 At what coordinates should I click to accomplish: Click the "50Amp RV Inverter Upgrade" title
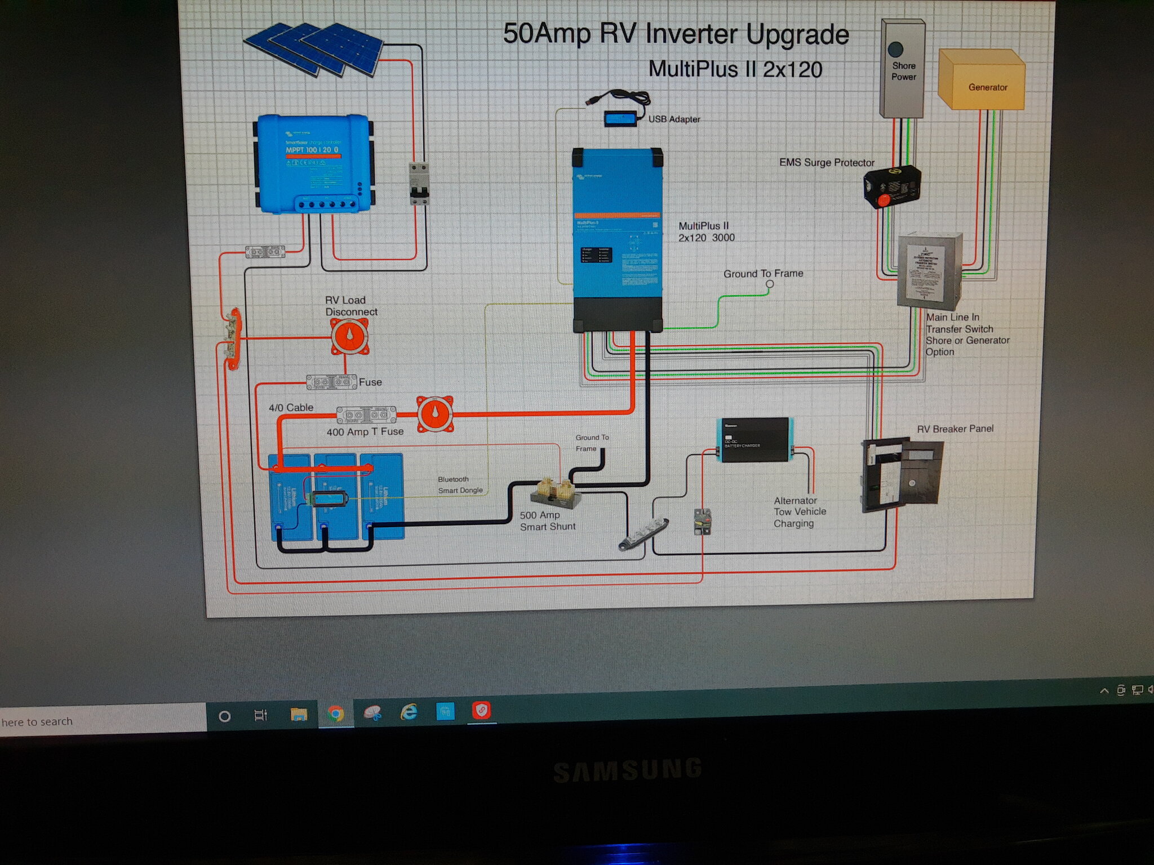676,34
